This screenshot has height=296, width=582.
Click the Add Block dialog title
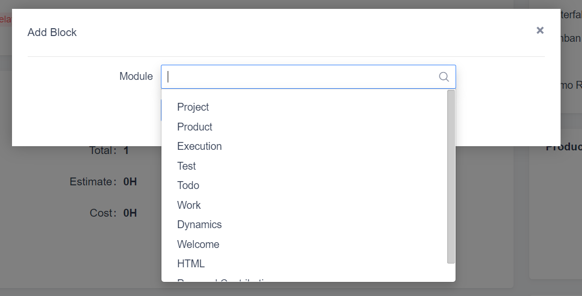(x=52, y=33)
